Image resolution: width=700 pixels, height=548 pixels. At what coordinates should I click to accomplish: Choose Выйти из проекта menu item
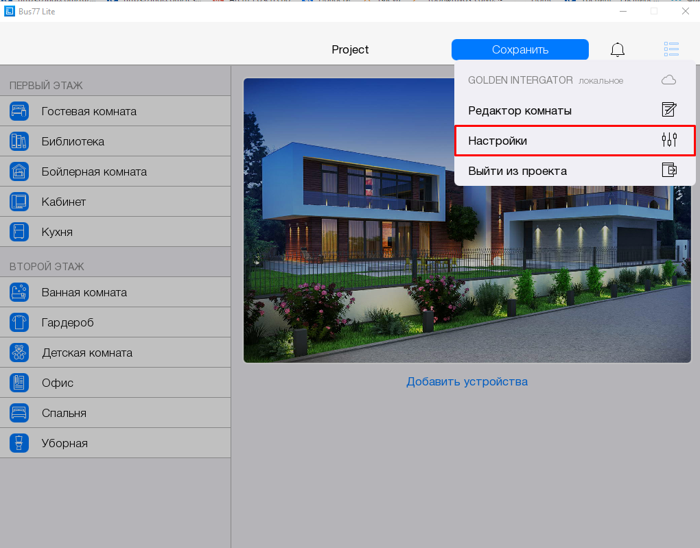click(517, 171)
